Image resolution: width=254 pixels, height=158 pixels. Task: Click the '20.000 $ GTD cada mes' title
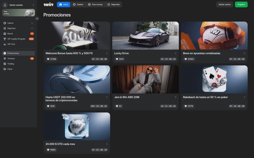tap(60, 144)
